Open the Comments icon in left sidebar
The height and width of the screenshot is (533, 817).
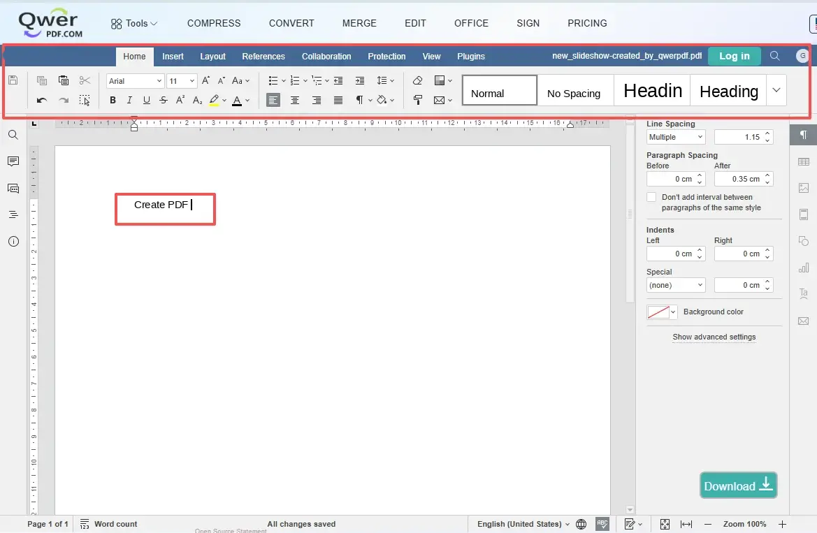(13, 161)
